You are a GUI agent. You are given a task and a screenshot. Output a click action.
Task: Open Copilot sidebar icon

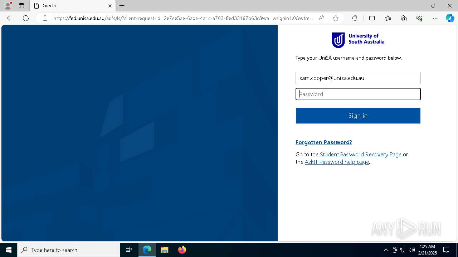450,18
